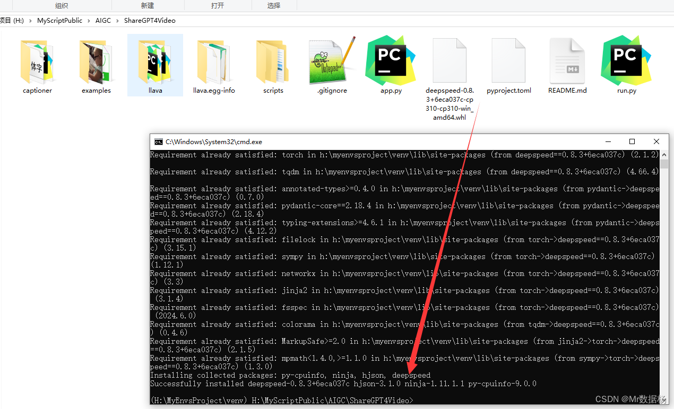Click the 打开 toolbar button

218,5
